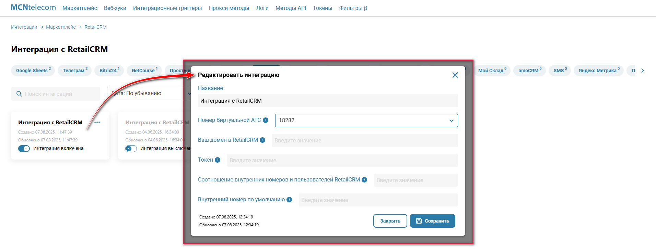Open Фильтры β menu item
Image resolution: width=656 pixels, height=252 pixels.
tap(353, 8)
